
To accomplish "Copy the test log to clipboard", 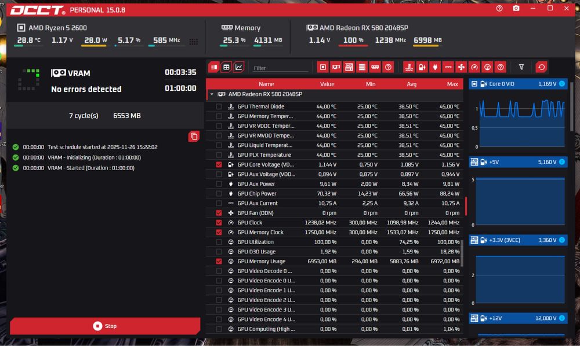I will [194, 137].
